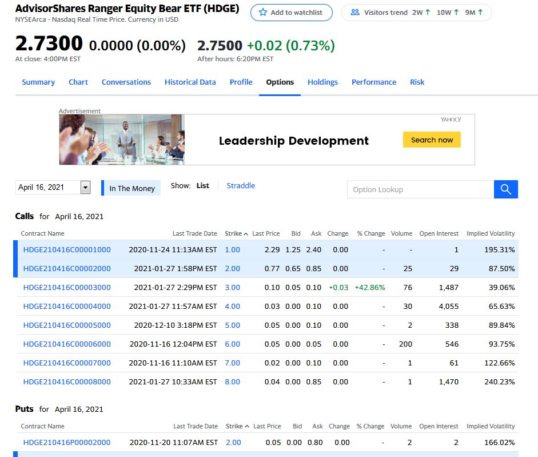Click calls strike 8.00 link
Viewport: 538px width, 457px height.
pyautogui.click(x=232, y=382)
